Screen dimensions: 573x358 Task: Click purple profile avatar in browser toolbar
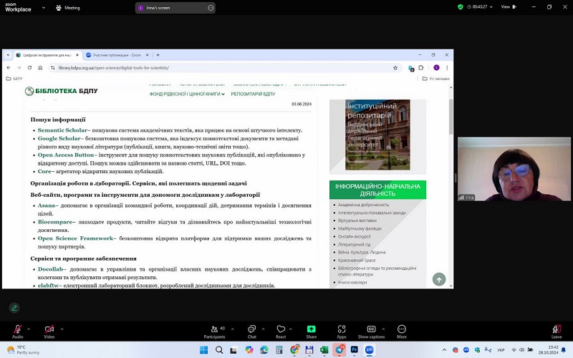pos(436,67)
